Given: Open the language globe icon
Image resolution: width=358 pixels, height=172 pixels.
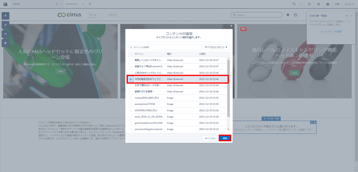Looking at the screenshot, I should click(x=319, y=4).
